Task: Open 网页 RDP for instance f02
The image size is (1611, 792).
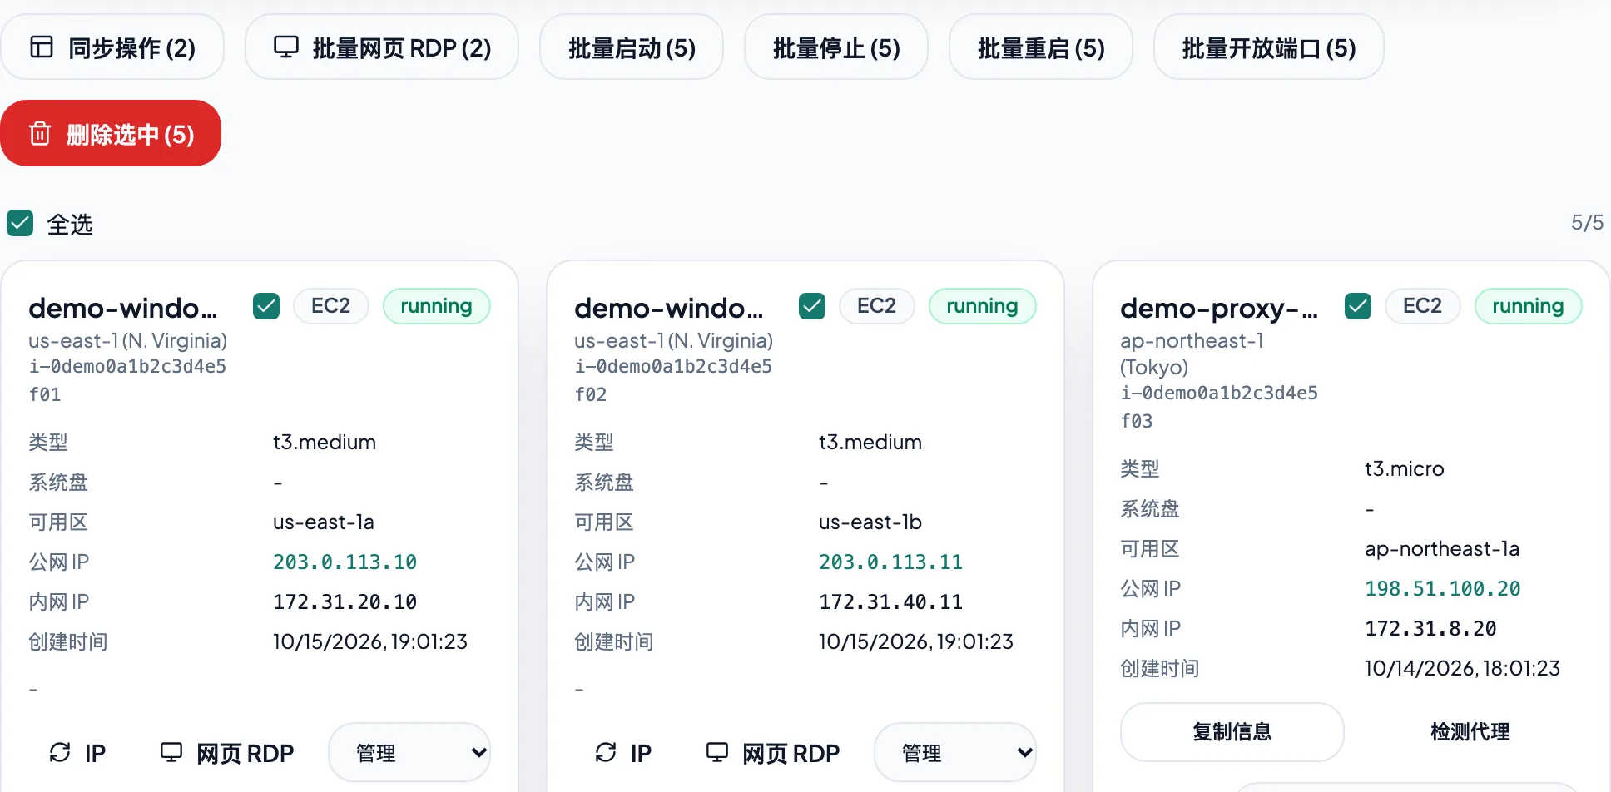Action: click(773, 753)
